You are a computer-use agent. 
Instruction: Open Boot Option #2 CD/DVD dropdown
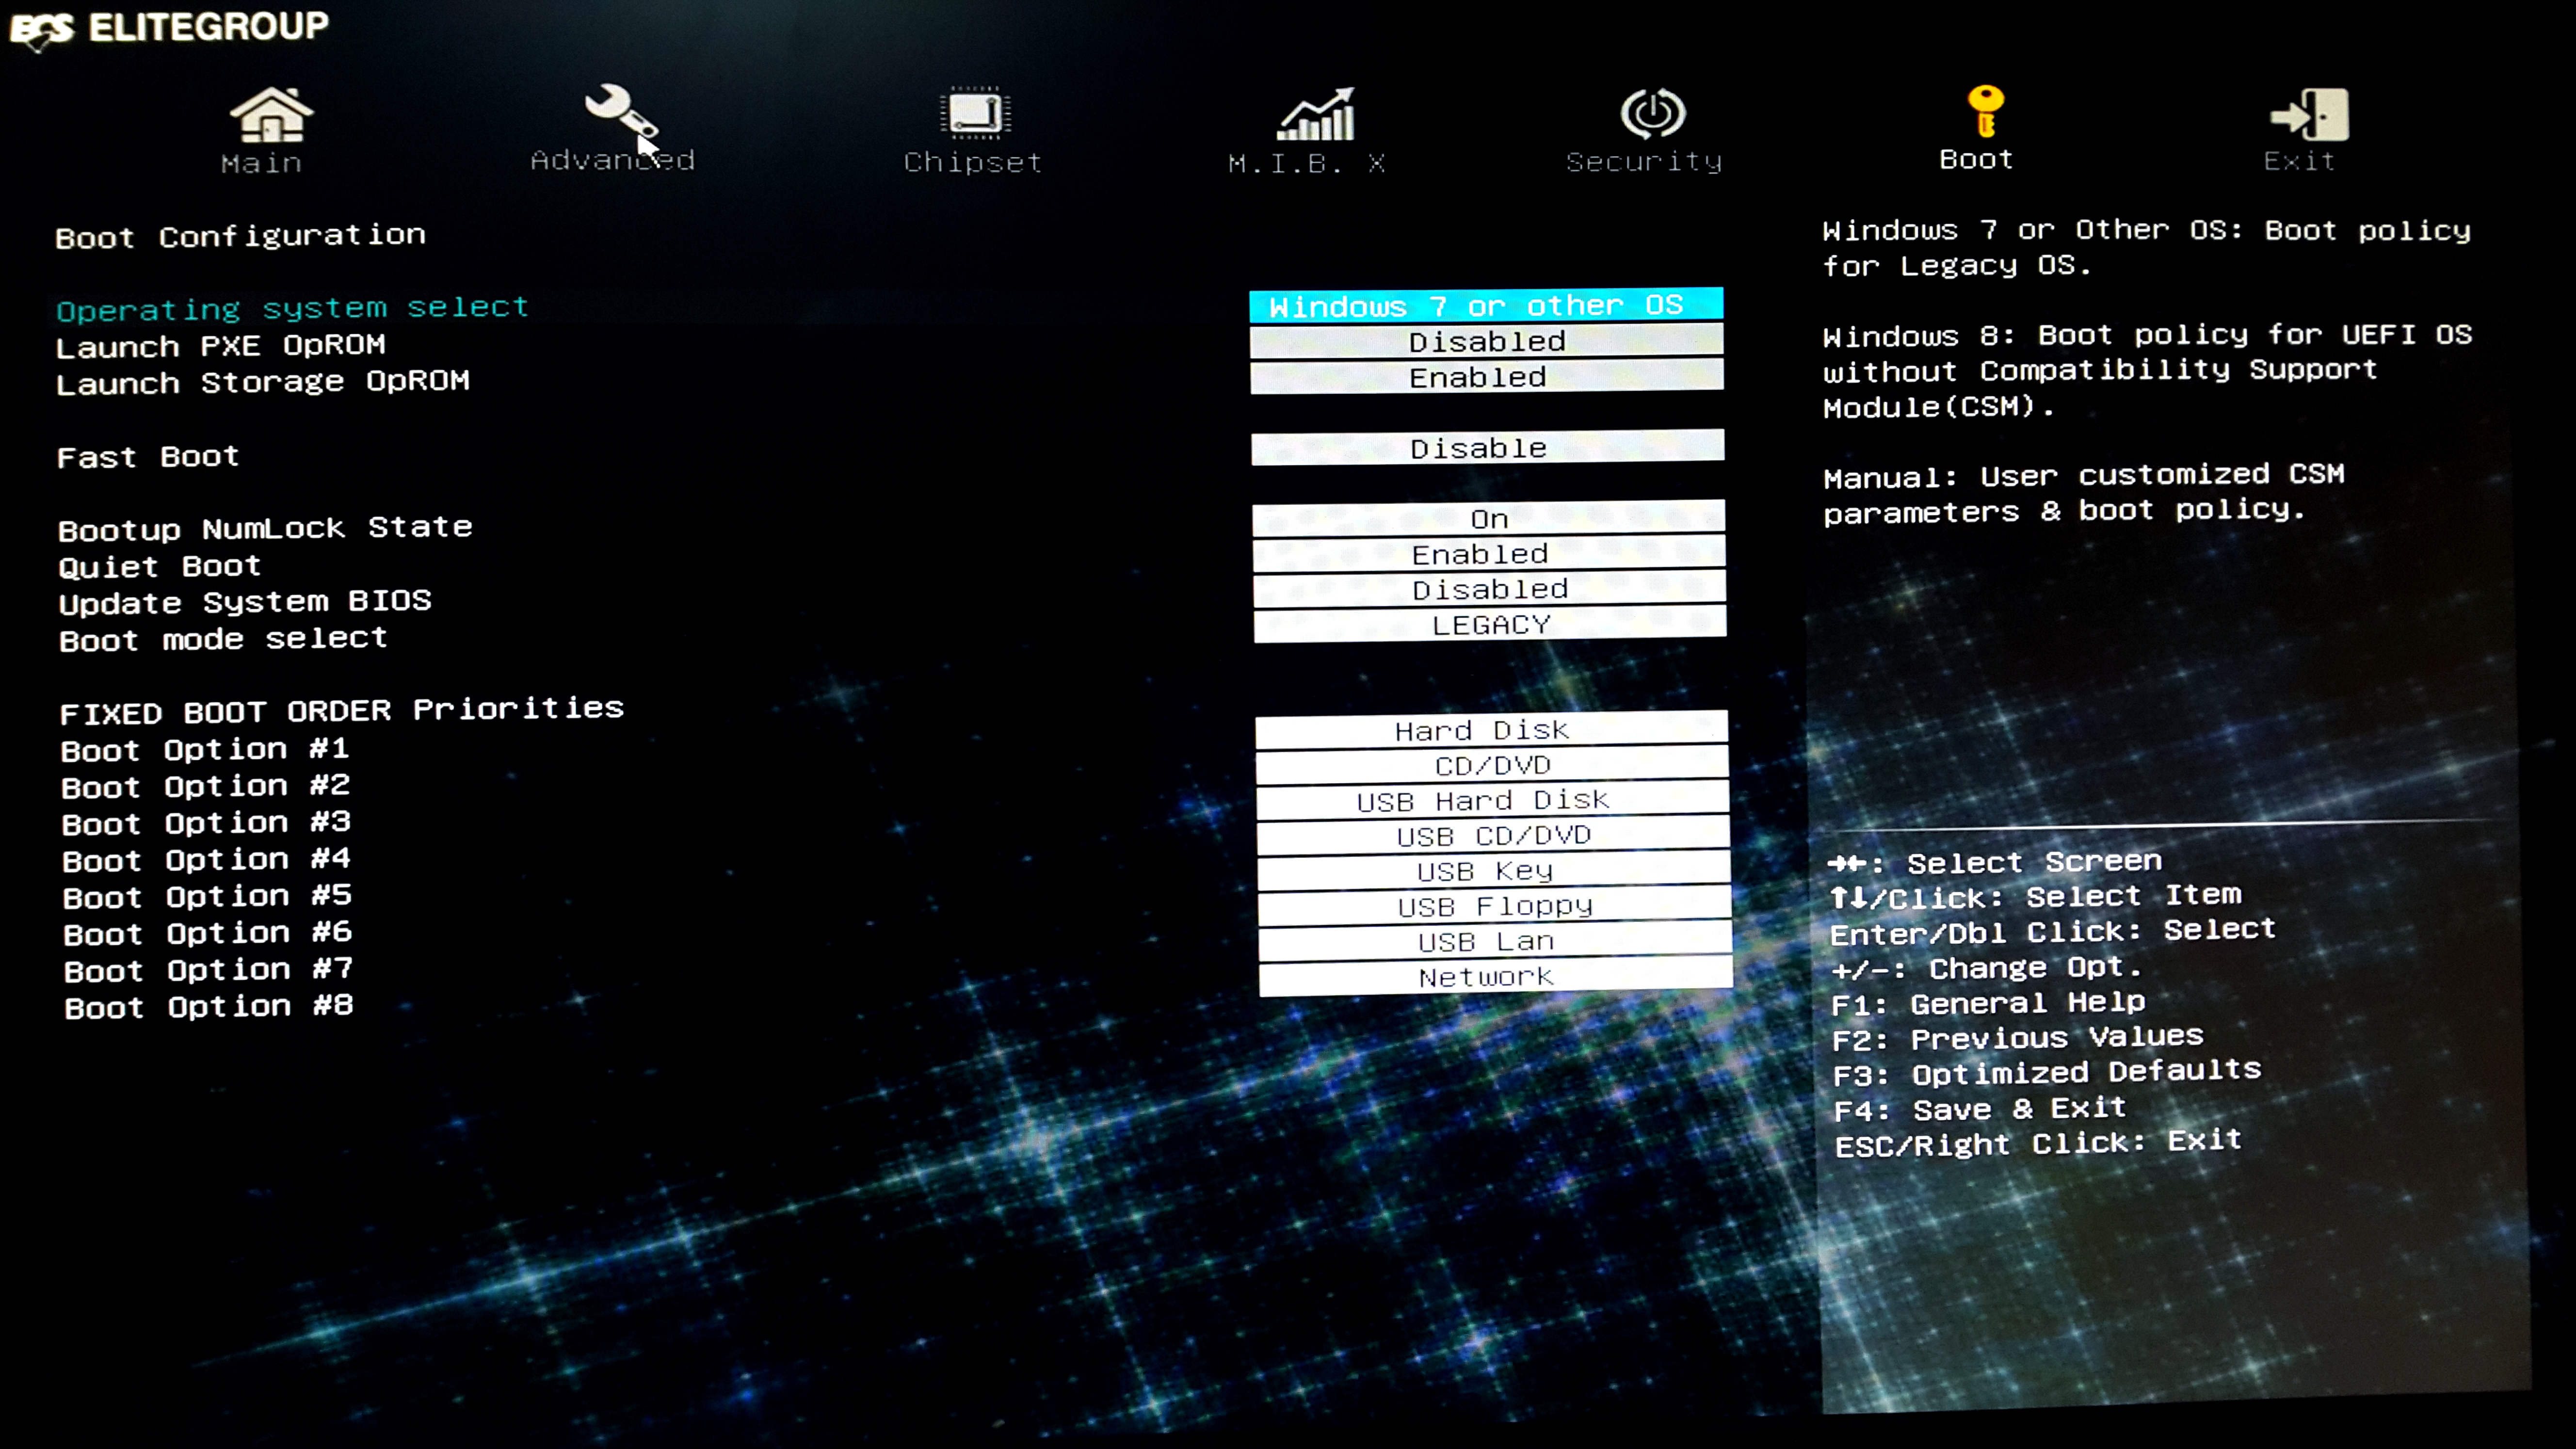pyautogui.click(x=1492, y=765)
